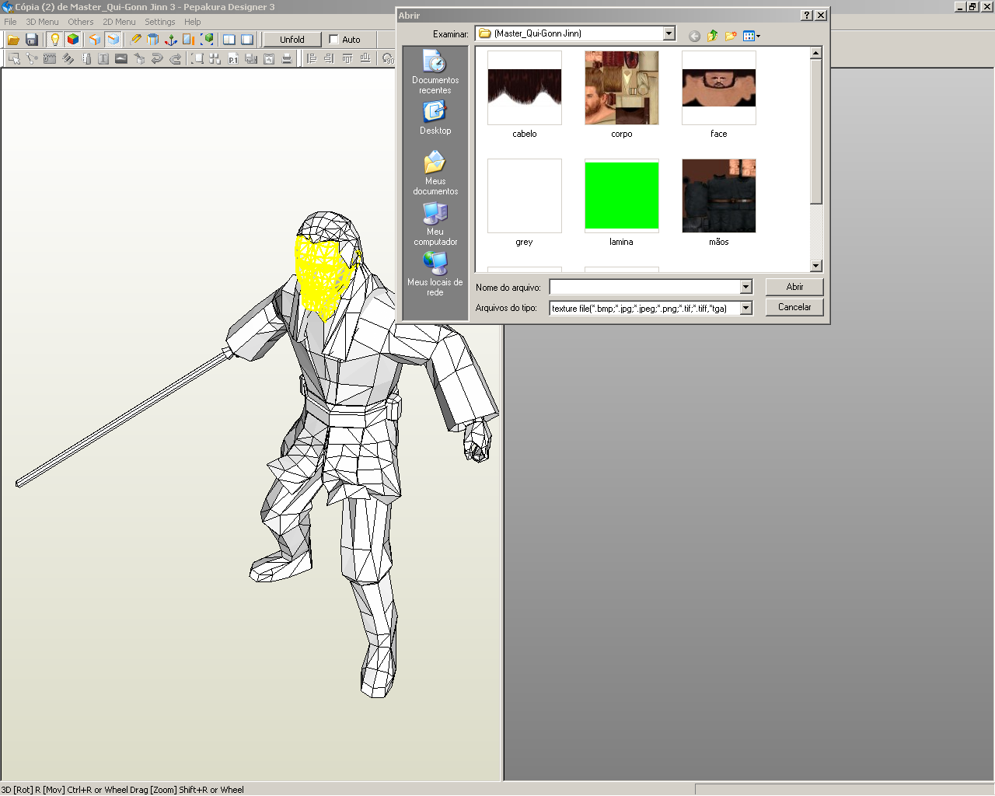
Task: Click the Print icon on the 2D toolbar
Action: [x=286, y=58]
